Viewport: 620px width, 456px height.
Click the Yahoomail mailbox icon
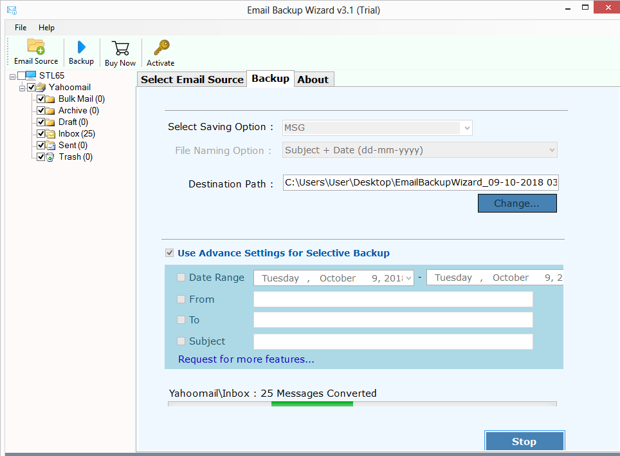(x=41, y=87)
